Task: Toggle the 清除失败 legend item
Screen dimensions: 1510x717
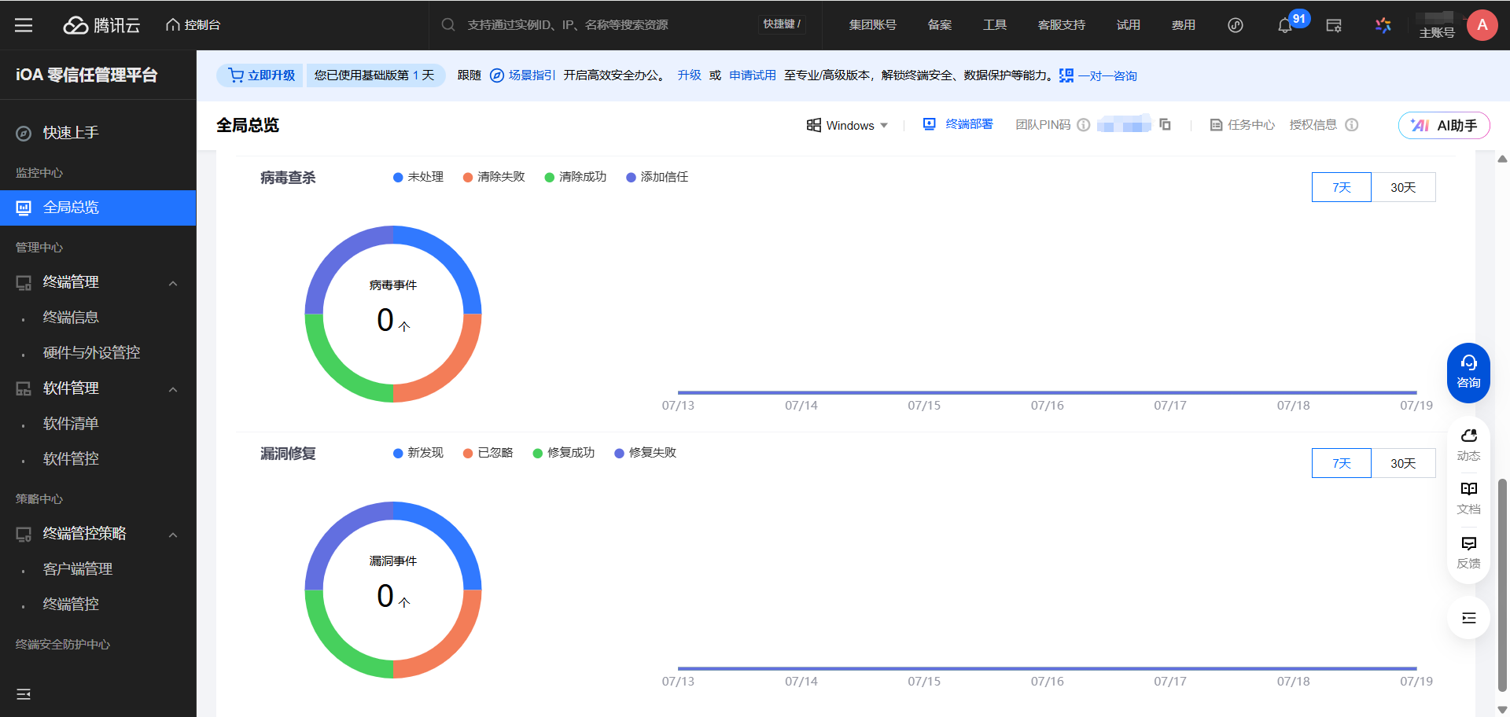Action: coord(494,177)
